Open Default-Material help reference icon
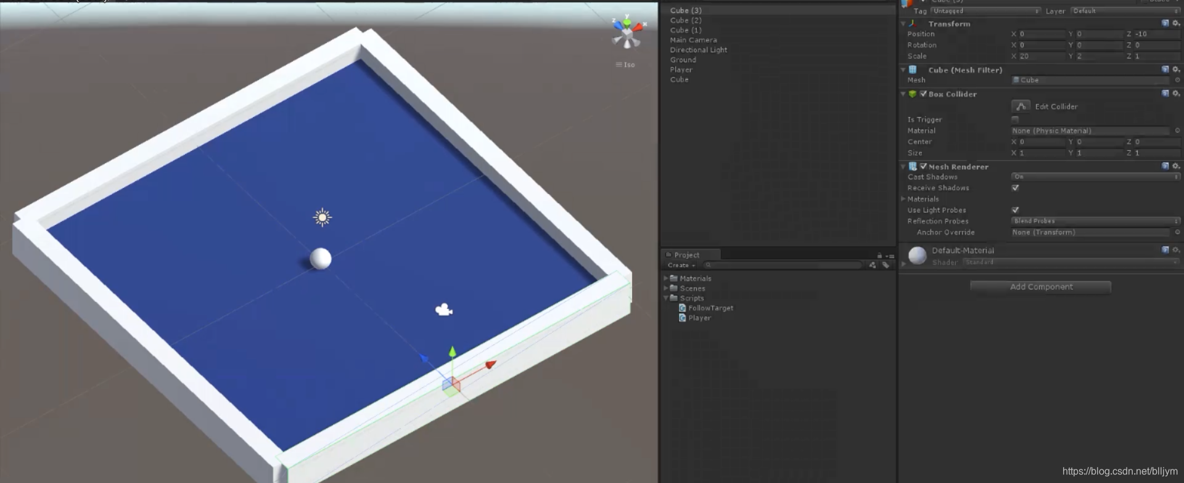 pos(1165,250)
